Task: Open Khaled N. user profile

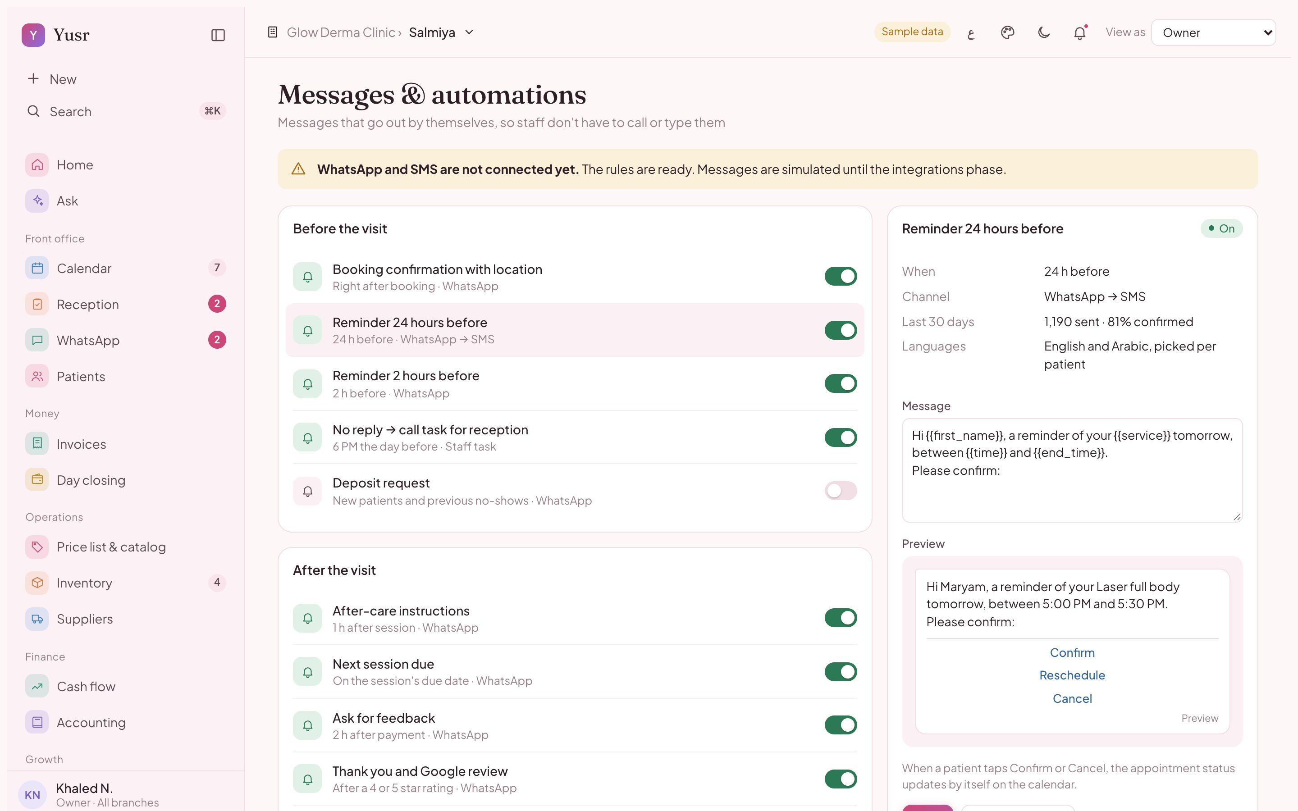Action: tap(125, 794)
